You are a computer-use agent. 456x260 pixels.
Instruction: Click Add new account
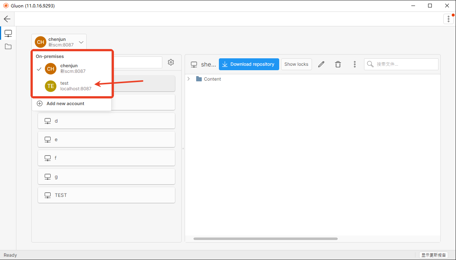(x=65, y=104)
